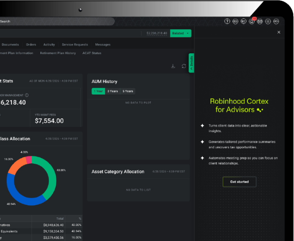Open Retirement Plan Information sub-tab
Image resolution: width=294 pixels, height=241 pixels.
tap(16, 53)
